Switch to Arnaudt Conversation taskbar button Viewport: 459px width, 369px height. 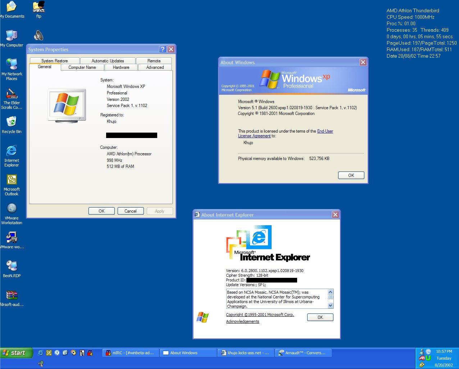point(303,353)
